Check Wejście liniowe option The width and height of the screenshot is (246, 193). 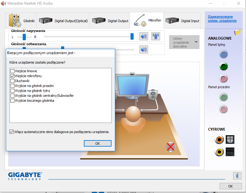point(12,71)
